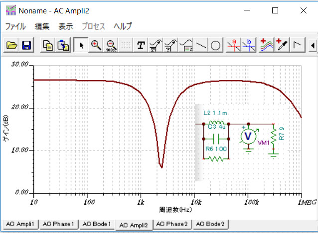
Task: Open the ファイル menu
Action: pos(15,26)
